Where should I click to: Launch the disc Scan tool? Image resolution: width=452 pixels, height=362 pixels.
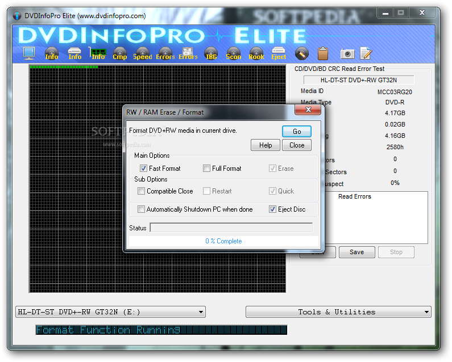234,53
